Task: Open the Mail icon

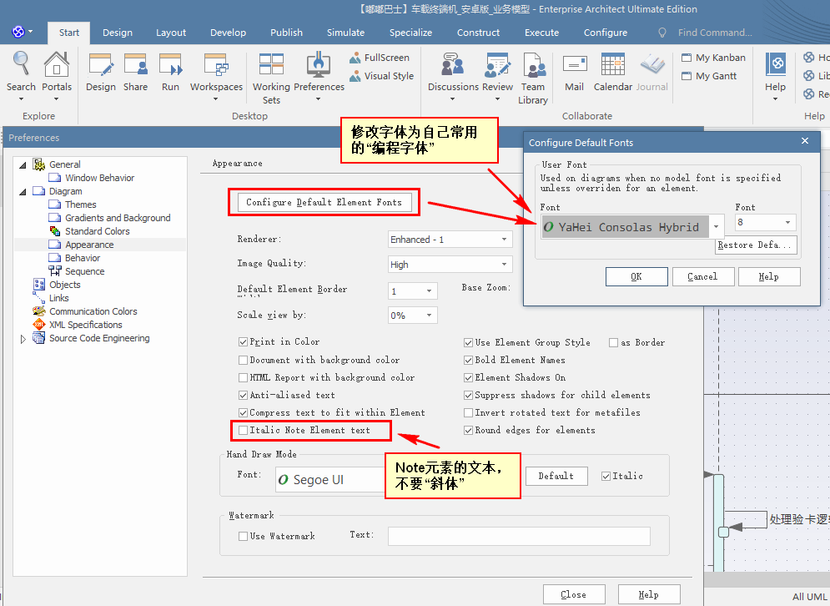Action: tap(575, 72)
